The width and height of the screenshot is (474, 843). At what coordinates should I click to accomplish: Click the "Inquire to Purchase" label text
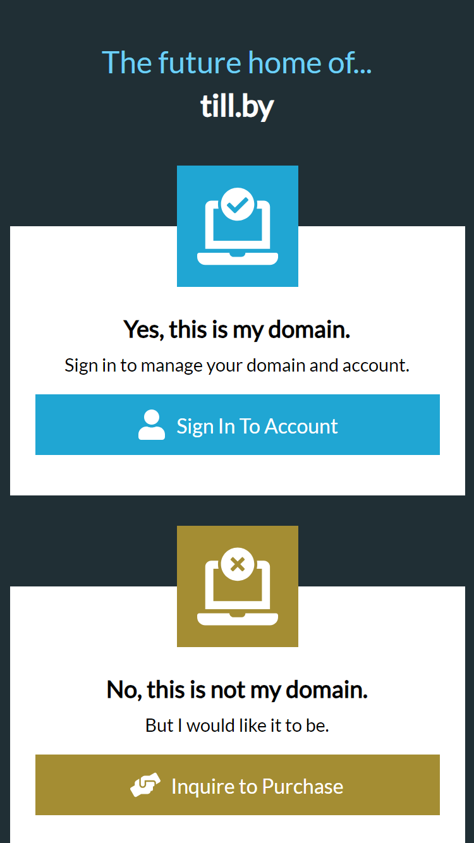[x=257, y=787]
